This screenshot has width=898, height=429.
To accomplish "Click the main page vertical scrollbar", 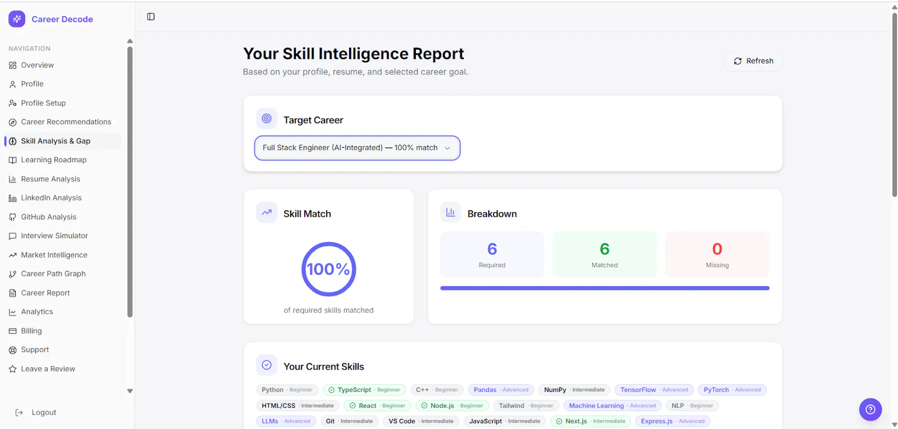I will (895, 105).
